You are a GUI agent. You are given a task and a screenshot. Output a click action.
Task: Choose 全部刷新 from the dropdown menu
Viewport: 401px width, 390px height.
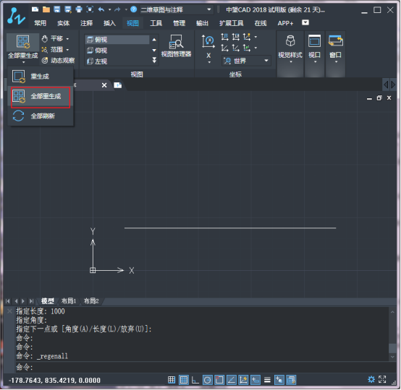41,116
